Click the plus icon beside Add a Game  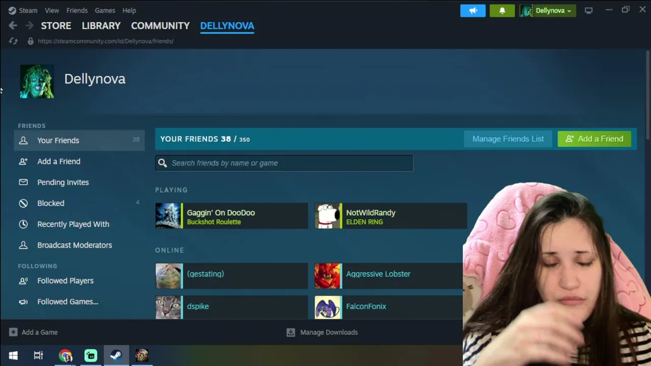[x=13, y=332]
